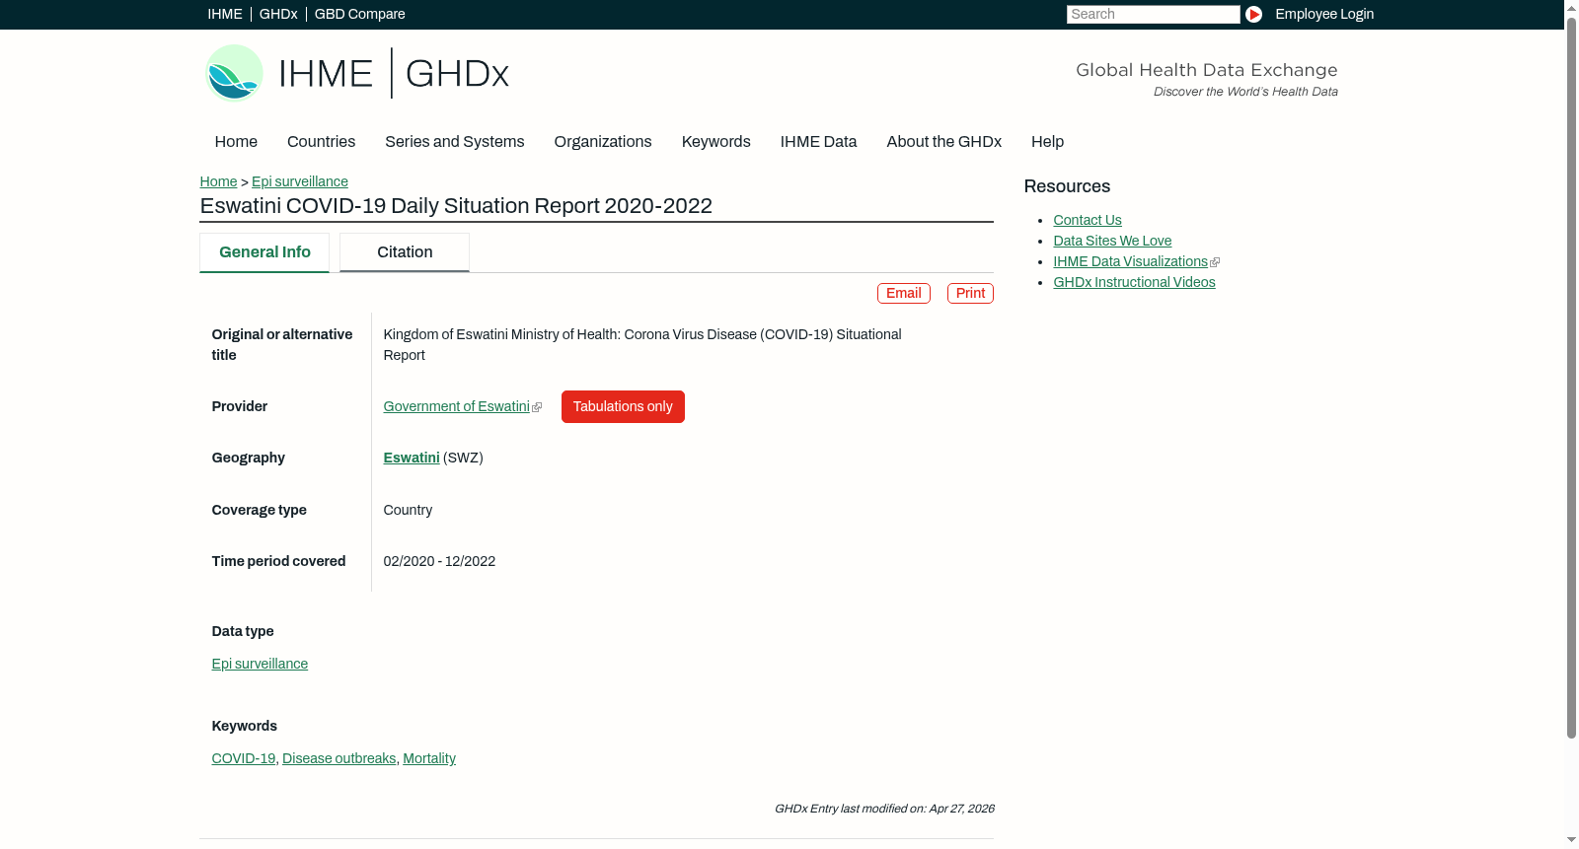Open IHME Data Visualizations link
Image resolution: width=1579 pixels, height=849 pixels.
[1131, 261]
